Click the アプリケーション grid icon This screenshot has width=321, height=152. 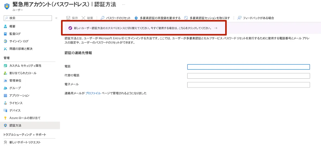coord(5,96)
